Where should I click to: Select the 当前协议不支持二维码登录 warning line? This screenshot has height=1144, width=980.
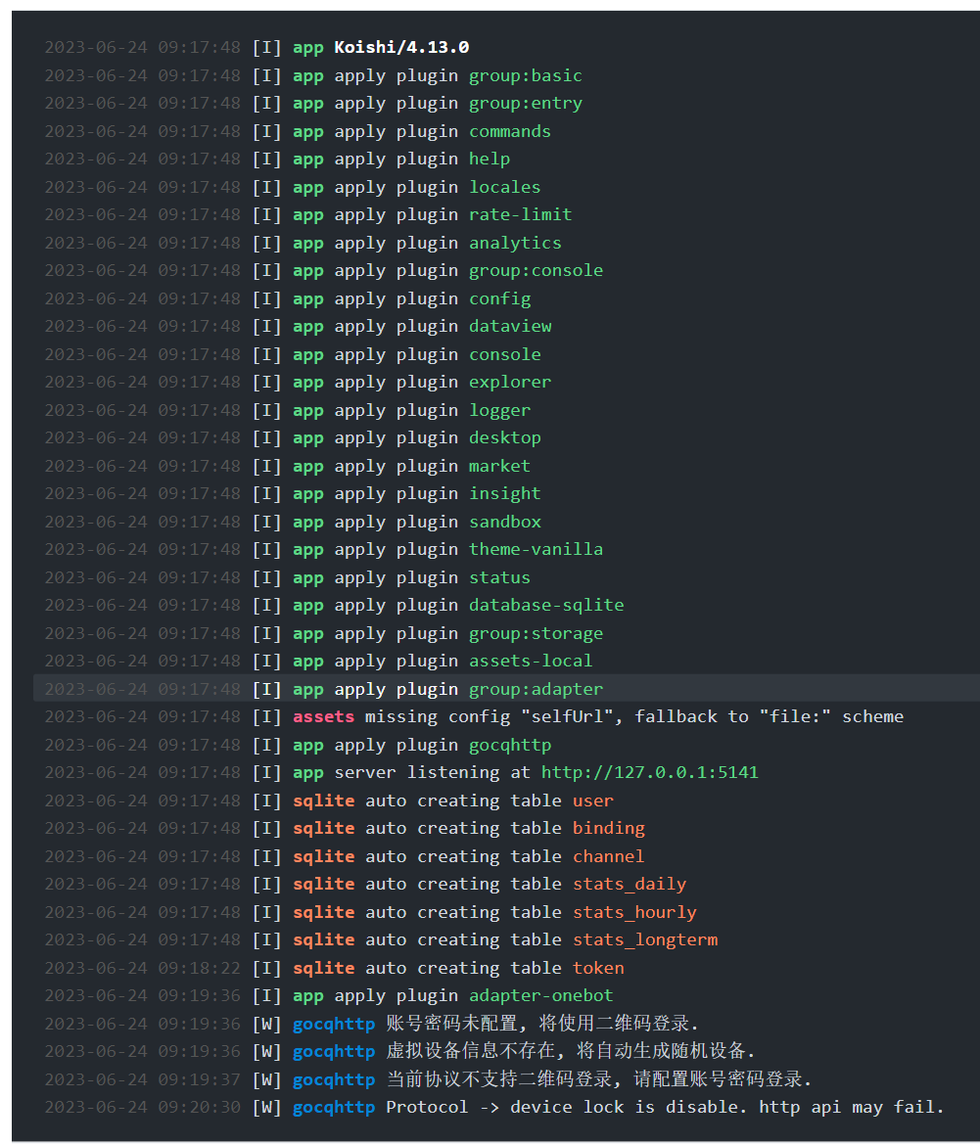tap(506, 1079)
